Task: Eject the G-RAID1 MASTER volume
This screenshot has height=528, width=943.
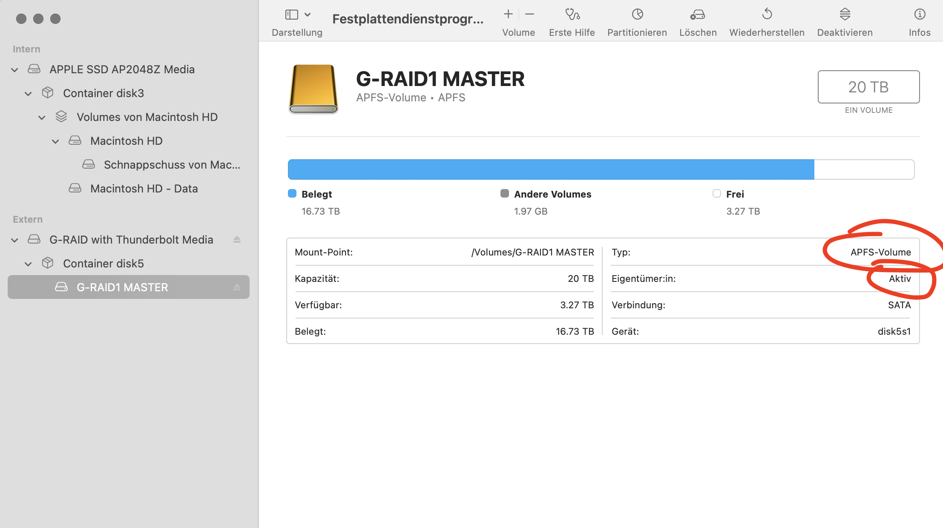Action: [237, 287]
